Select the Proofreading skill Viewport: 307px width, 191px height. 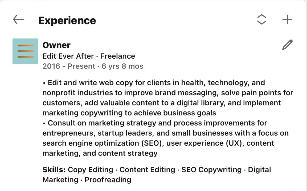[x=108, y=180]
